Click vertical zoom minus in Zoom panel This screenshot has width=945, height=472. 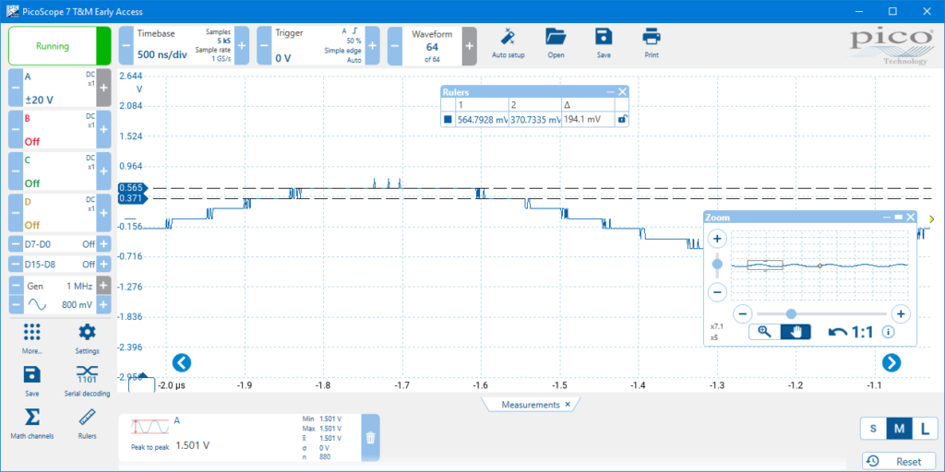717,293
